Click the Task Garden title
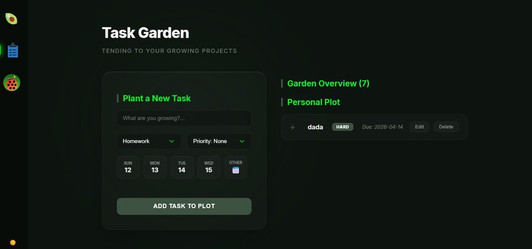The width and height of the screenshot is (532, 249). pyautogui.click(x=146, y=33)
